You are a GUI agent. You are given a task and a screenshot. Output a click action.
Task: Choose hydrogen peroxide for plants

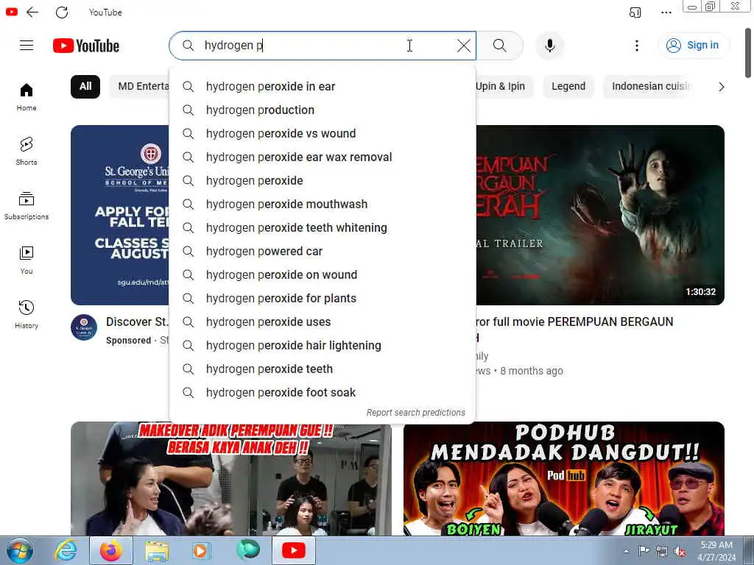323,299
